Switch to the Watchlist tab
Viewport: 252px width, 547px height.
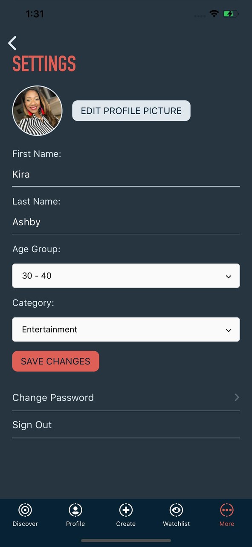(176, 515)
